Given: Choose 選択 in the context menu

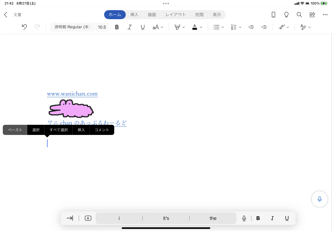Looking at the screenshot, I should pyautogui.click(x=36, y=130).
